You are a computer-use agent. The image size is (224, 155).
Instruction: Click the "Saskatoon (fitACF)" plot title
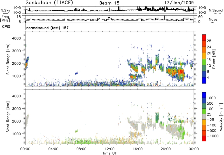click(49, 3)
